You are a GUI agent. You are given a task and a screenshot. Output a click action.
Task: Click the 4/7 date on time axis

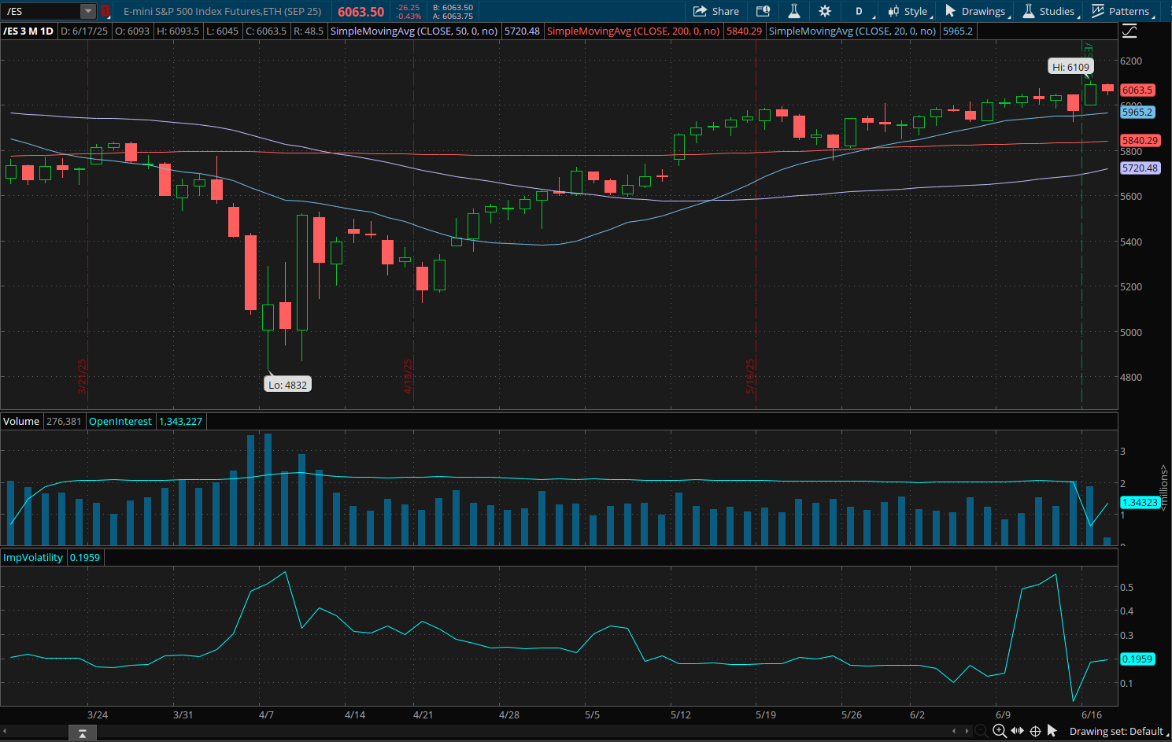pos(266,714)
